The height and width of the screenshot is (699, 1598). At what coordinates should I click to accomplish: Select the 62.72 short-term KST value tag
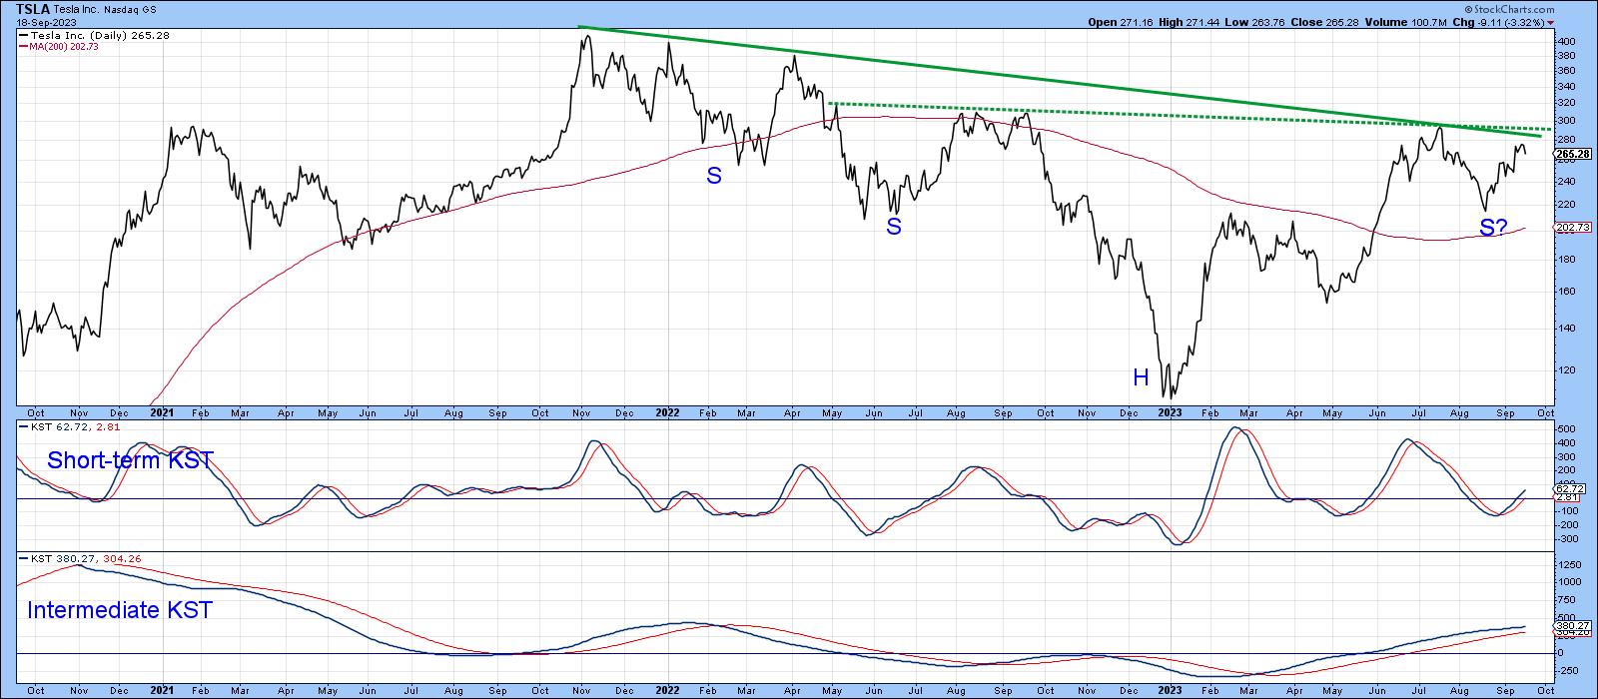click(x=1570, y=488)
